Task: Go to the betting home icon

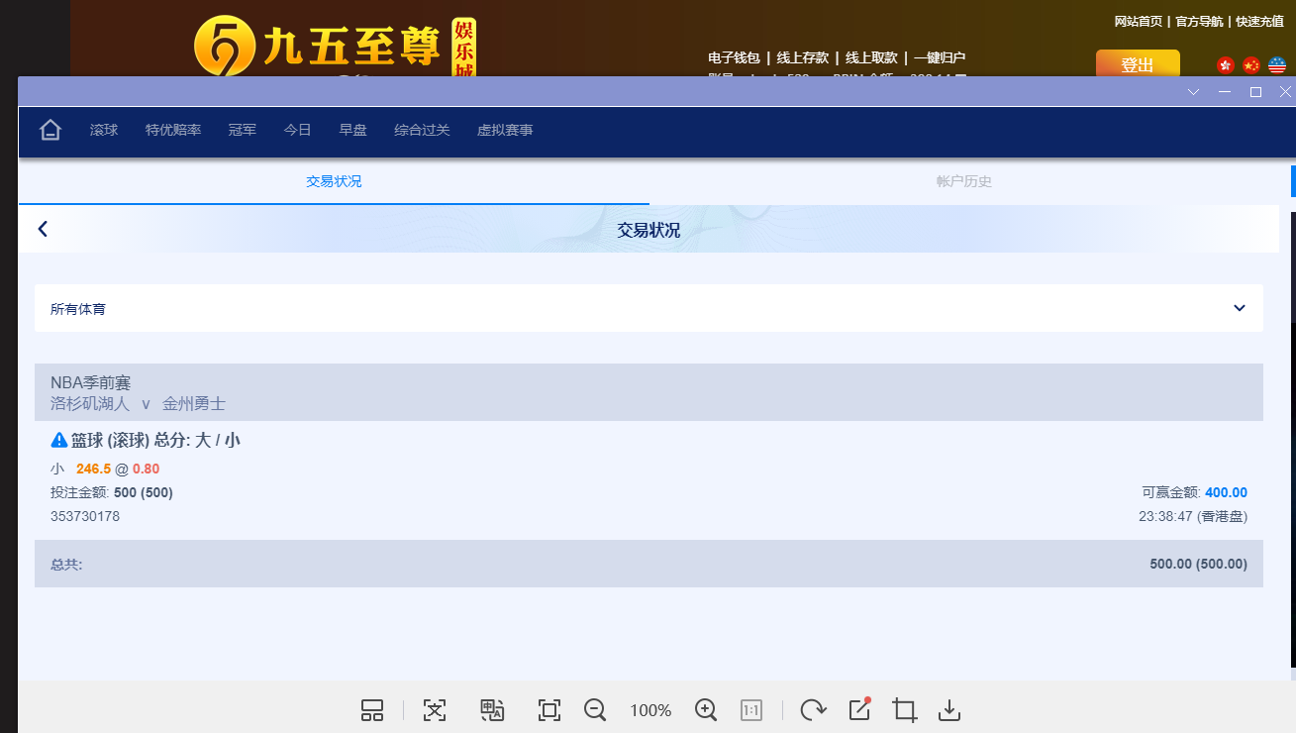Action: pyautogui.click(x=50, y=130)
